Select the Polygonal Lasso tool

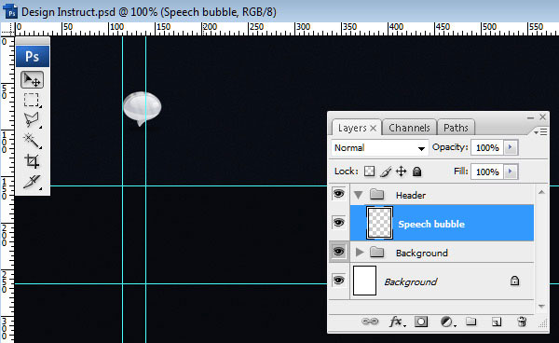(x=32, y=120)
